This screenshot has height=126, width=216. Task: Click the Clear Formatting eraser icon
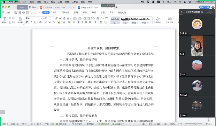[x=64, y=18]
